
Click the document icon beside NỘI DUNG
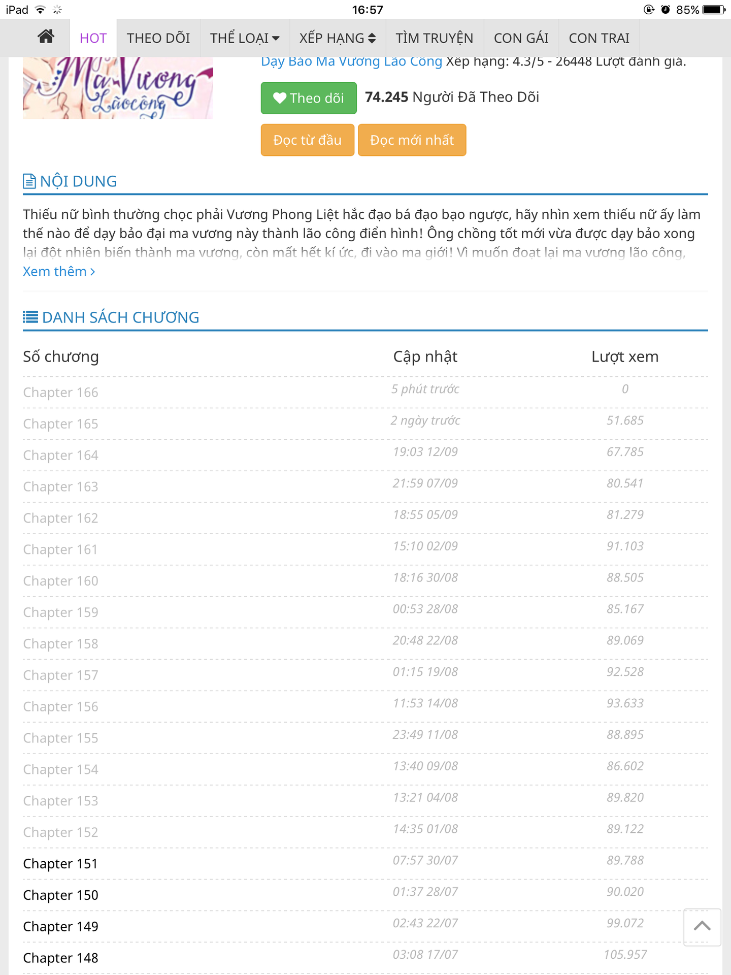29,181
